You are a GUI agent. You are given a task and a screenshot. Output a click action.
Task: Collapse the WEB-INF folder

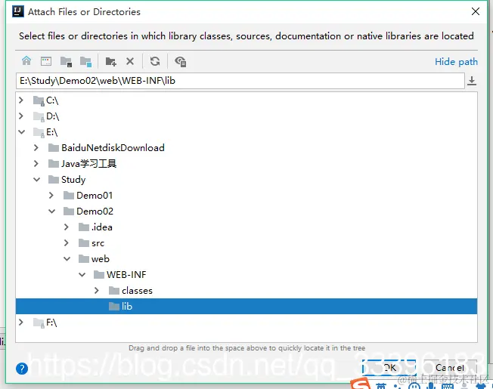82,274
